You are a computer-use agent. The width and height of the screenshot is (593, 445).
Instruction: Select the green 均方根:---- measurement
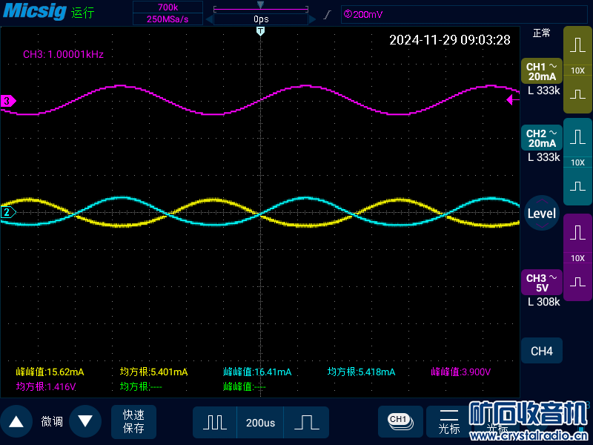(x=141, y=386)
